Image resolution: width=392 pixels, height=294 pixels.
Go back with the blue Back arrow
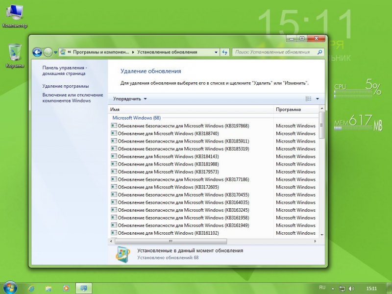click(37, 52)
